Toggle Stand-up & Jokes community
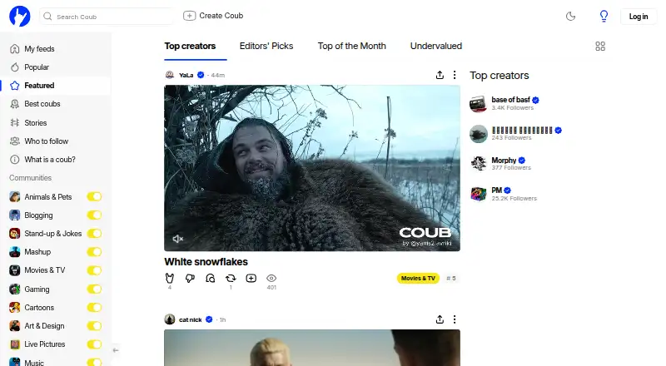This screenshot has height=366, width=666. (x=94, y=233)
